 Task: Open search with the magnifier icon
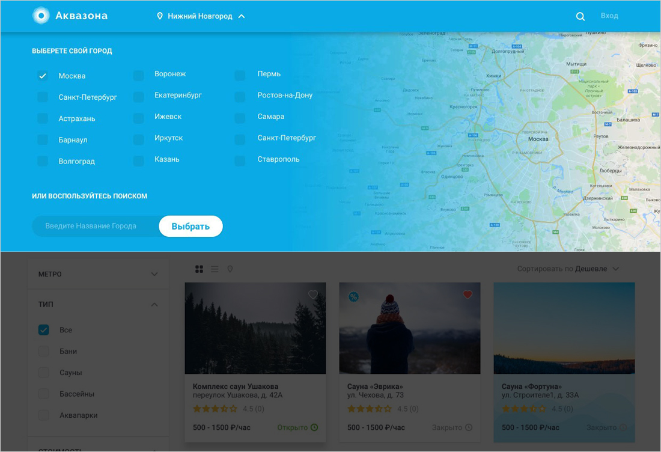click(580, 16)
